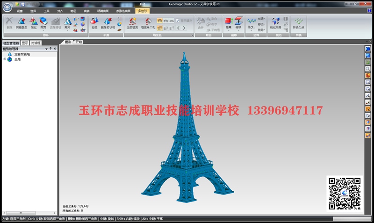The image size is (374, 223).
Task: Click the 删除钉状物 remove spikes tool
Action: (108, 23)
